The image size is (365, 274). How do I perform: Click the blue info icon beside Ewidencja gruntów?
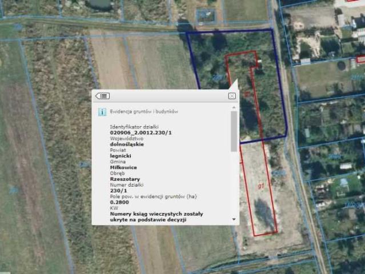point(102,112)
